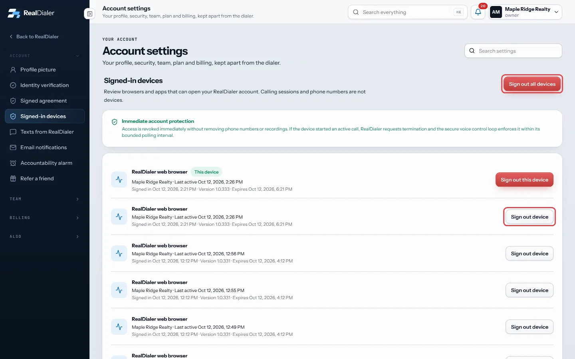The width and height of the screenshot is (575, 359).
Task: Open Signed-in devices in the sidebar
Action: point(45,116)
